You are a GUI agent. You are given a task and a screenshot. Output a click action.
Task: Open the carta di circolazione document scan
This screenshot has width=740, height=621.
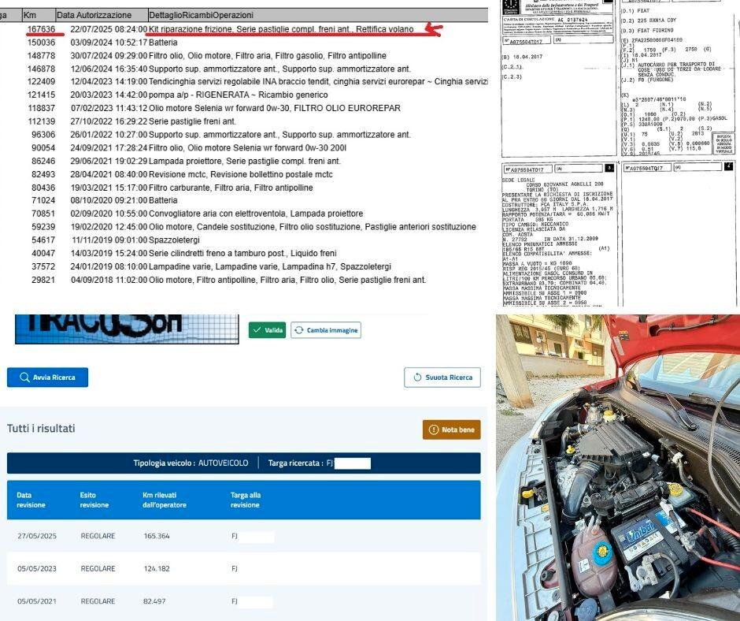coord(618,153)
